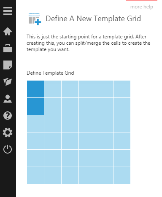
Task: Open the sticky note icon in the sidebar
Action: pyautogui.click(x=8, y=65)
